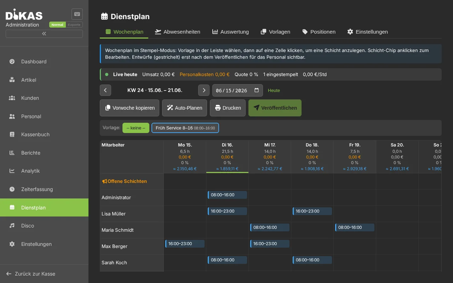Open Max Berger's Wednesday 16:00–23:00 shift

(x=270, y=244)
